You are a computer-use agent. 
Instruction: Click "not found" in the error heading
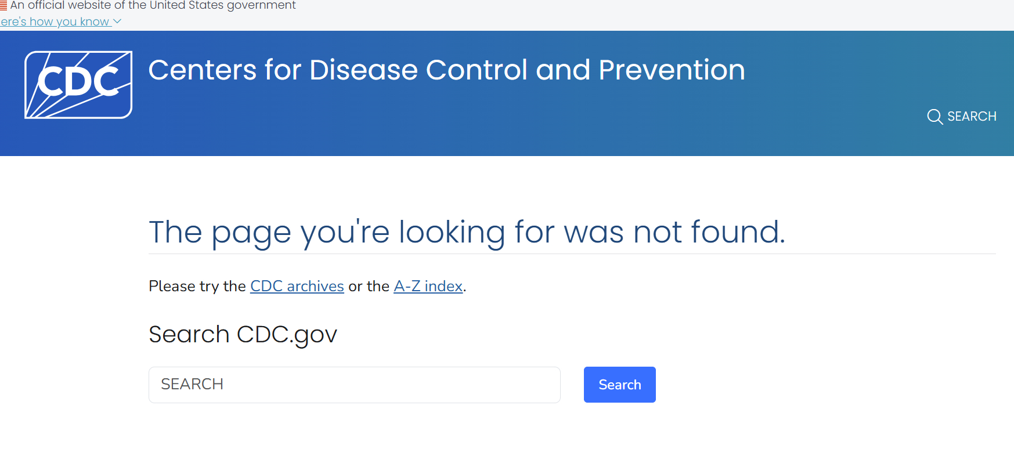point(708,232)
